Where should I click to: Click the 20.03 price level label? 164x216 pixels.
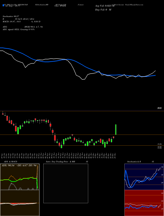160,108
